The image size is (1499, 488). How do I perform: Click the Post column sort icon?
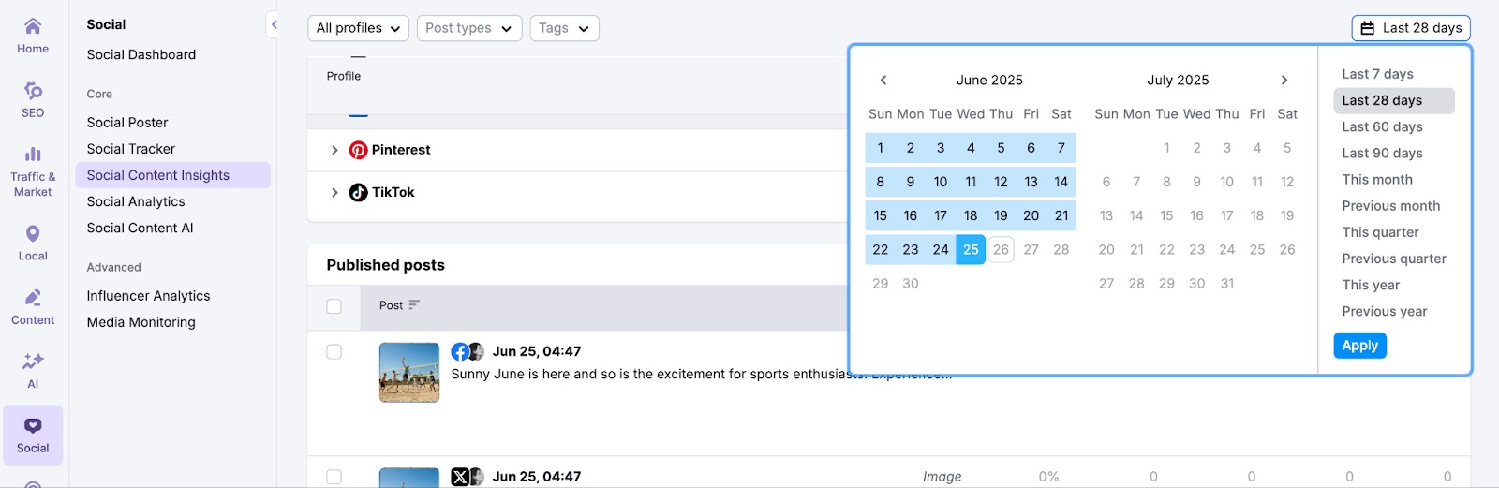pos(414,305)
